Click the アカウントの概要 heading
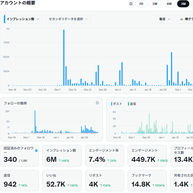The height and width of the screenshot is (193, 193). 18,3
